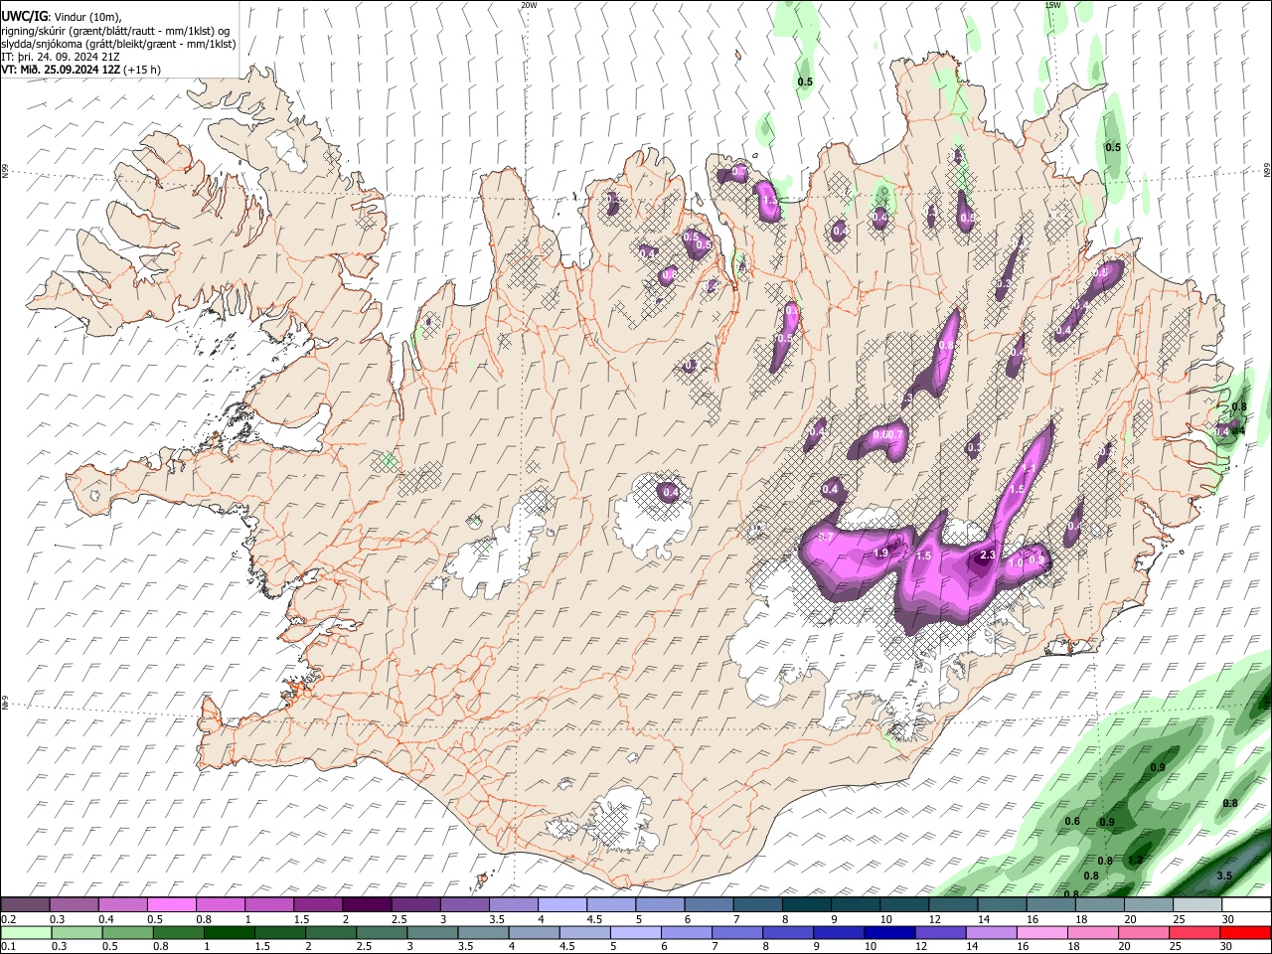Click the "Vindur (10m)" label in the header
This screenshot has width=1272, height=954.
point(87,18)
